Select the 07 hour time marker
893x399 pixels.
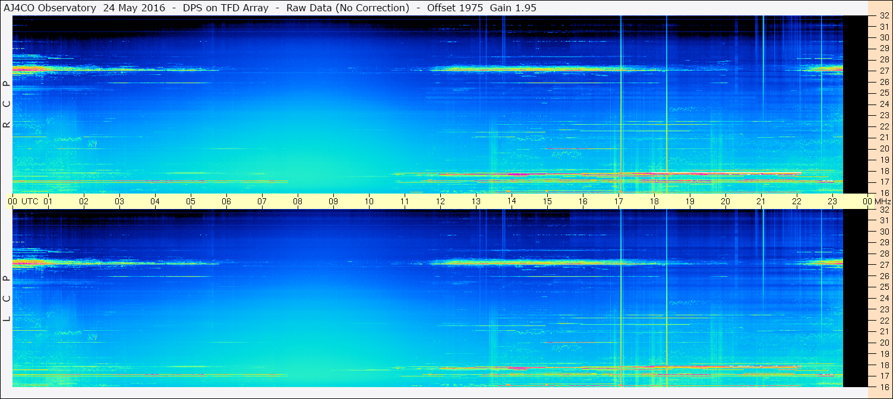262,201
